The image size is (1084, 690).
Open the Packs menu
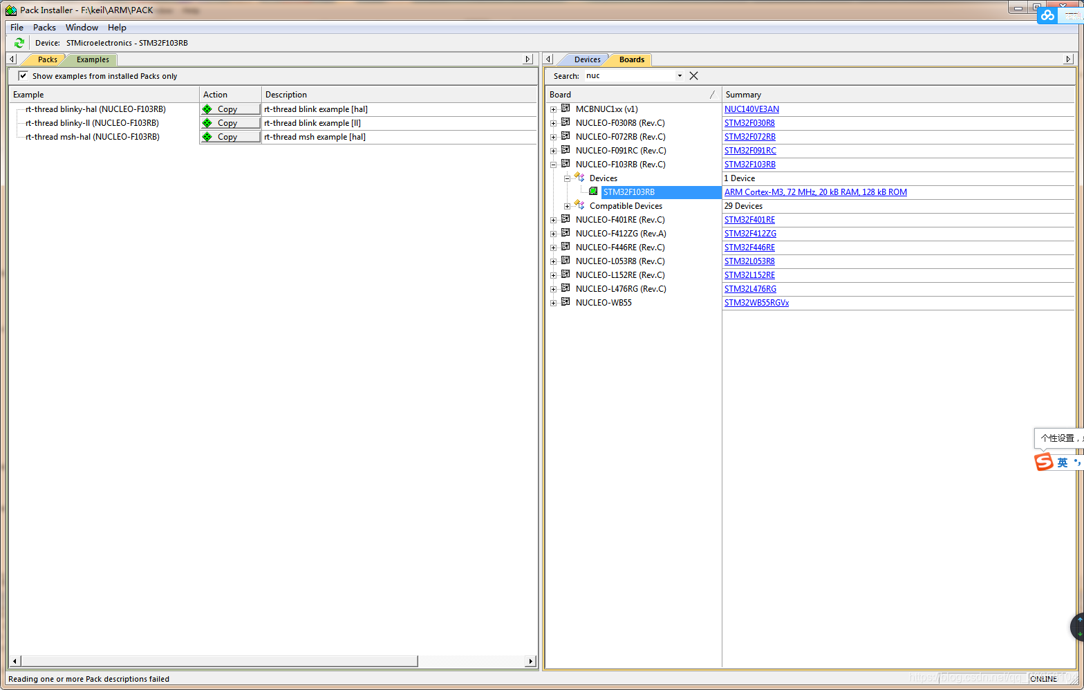tap(44, 28)
